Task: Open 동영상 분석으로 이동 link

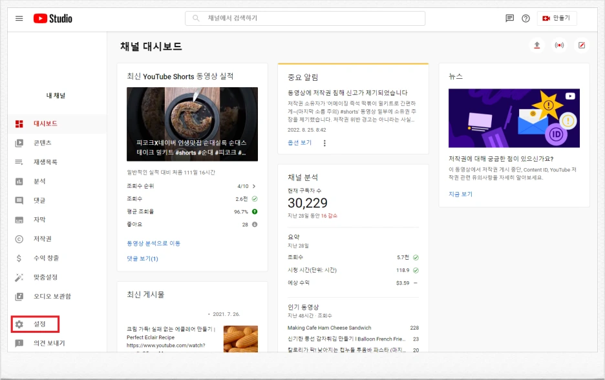Action: pos(154,243)
